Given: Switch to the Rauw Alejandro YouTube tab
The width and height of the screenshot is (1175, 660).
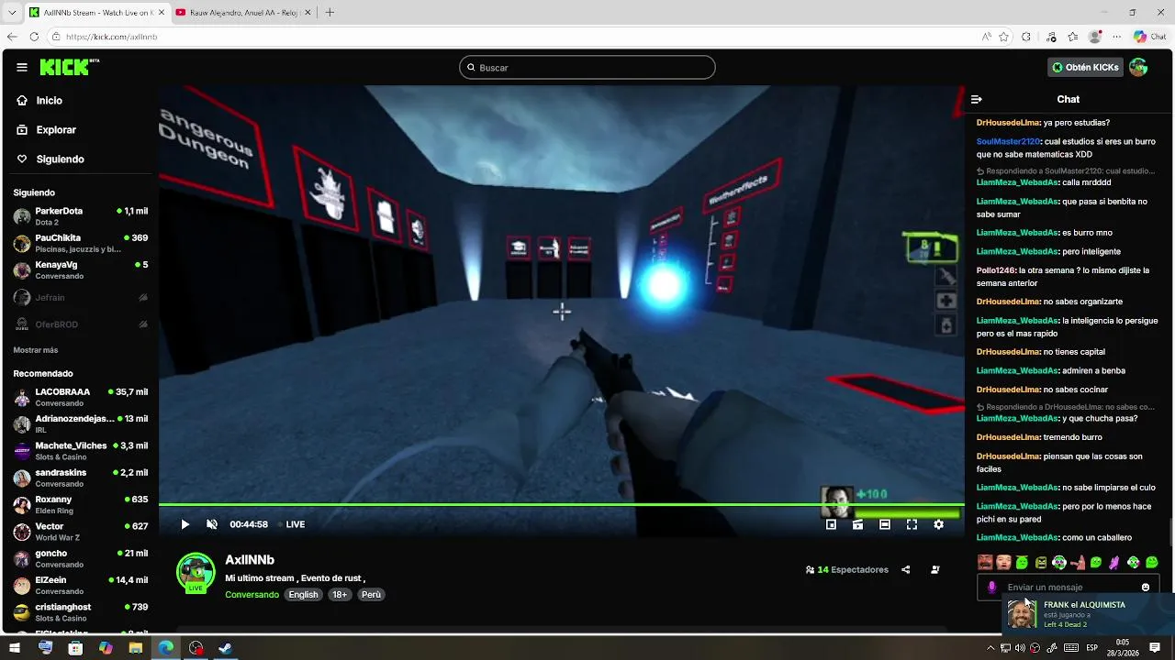Looking at the screenshot, I should tap(242, 12).
